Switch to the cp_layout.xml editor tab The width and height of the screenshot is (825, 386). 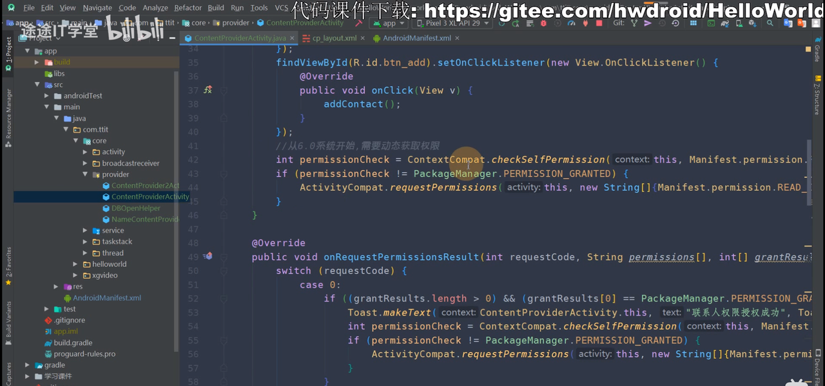coord(334,38)
